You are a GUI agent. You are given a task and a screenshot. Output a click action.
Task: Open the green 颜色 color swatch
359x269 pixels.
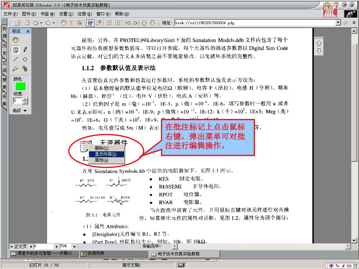click(x=20, y=86)
